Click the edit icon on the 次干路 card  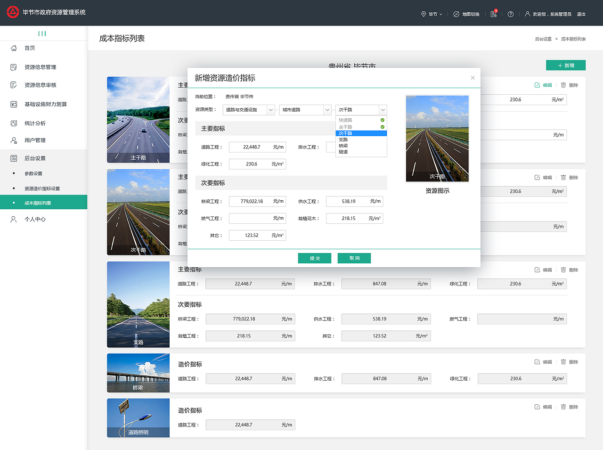coord(537,178)
